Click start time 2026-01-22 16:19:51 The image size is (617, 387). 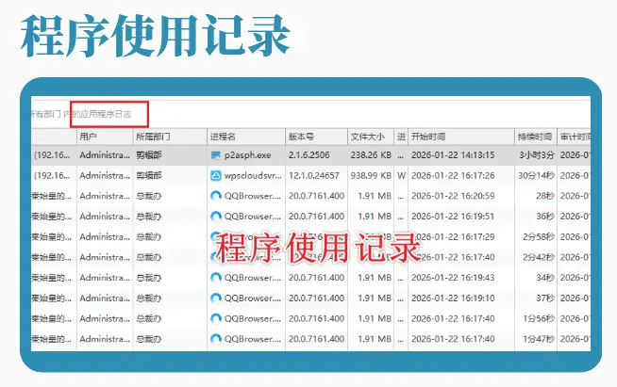click(x=453, y=216)
